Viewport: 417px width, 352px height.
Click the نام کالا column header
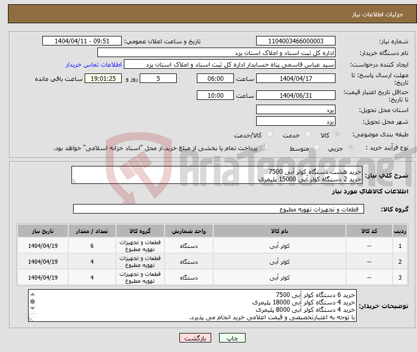(279, 231)
